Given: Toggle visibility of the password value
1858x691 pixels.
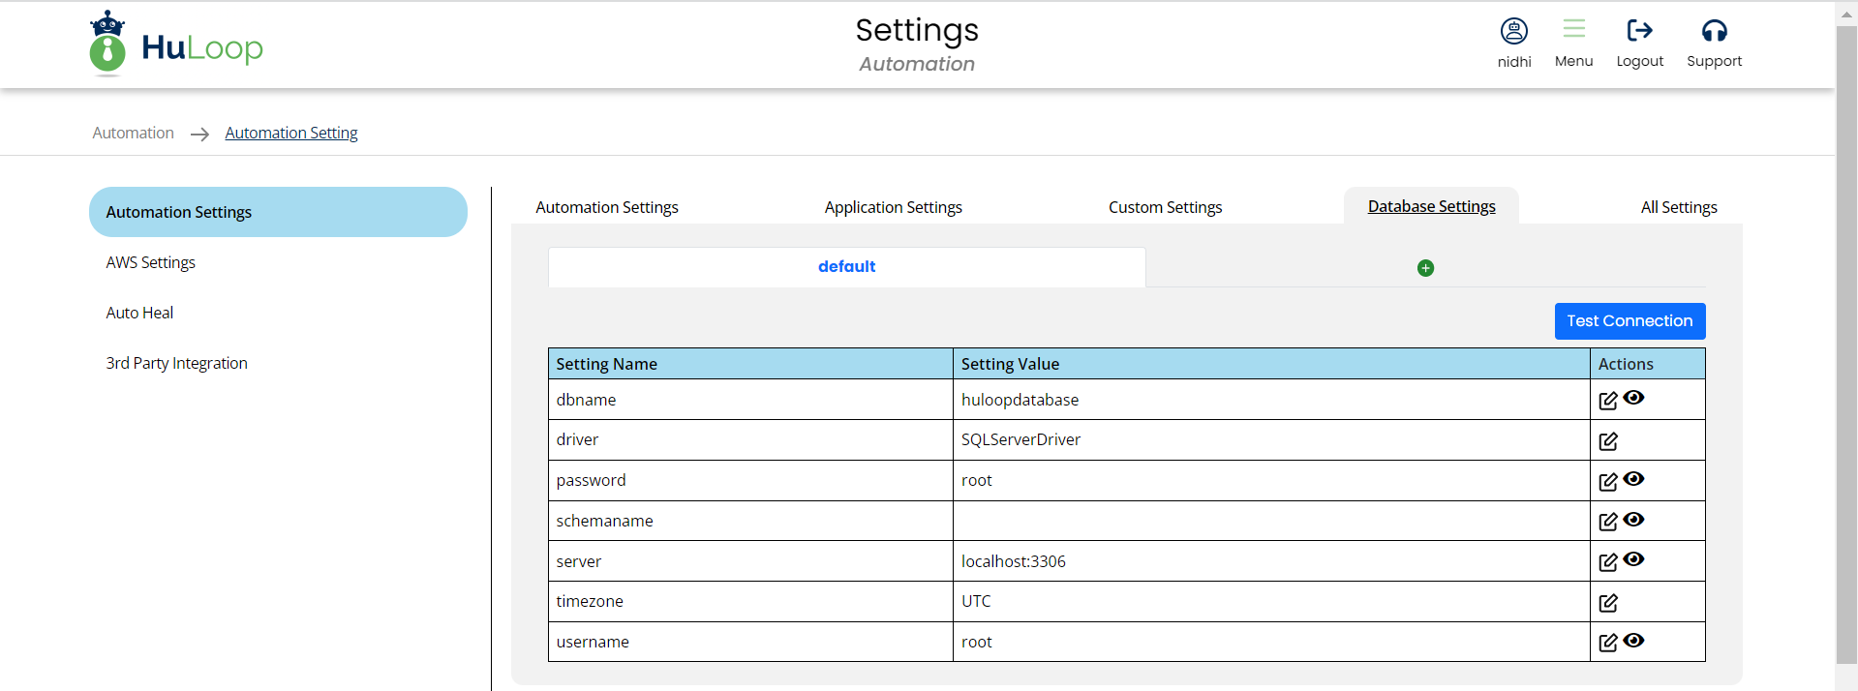Looking at the screenshot, I should (1634, 479).
